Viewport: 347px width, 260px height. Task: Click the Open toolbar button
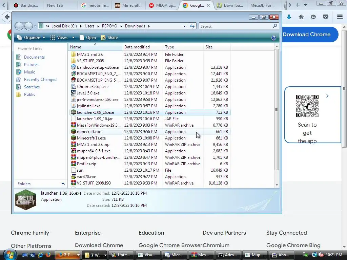point(88,38)
